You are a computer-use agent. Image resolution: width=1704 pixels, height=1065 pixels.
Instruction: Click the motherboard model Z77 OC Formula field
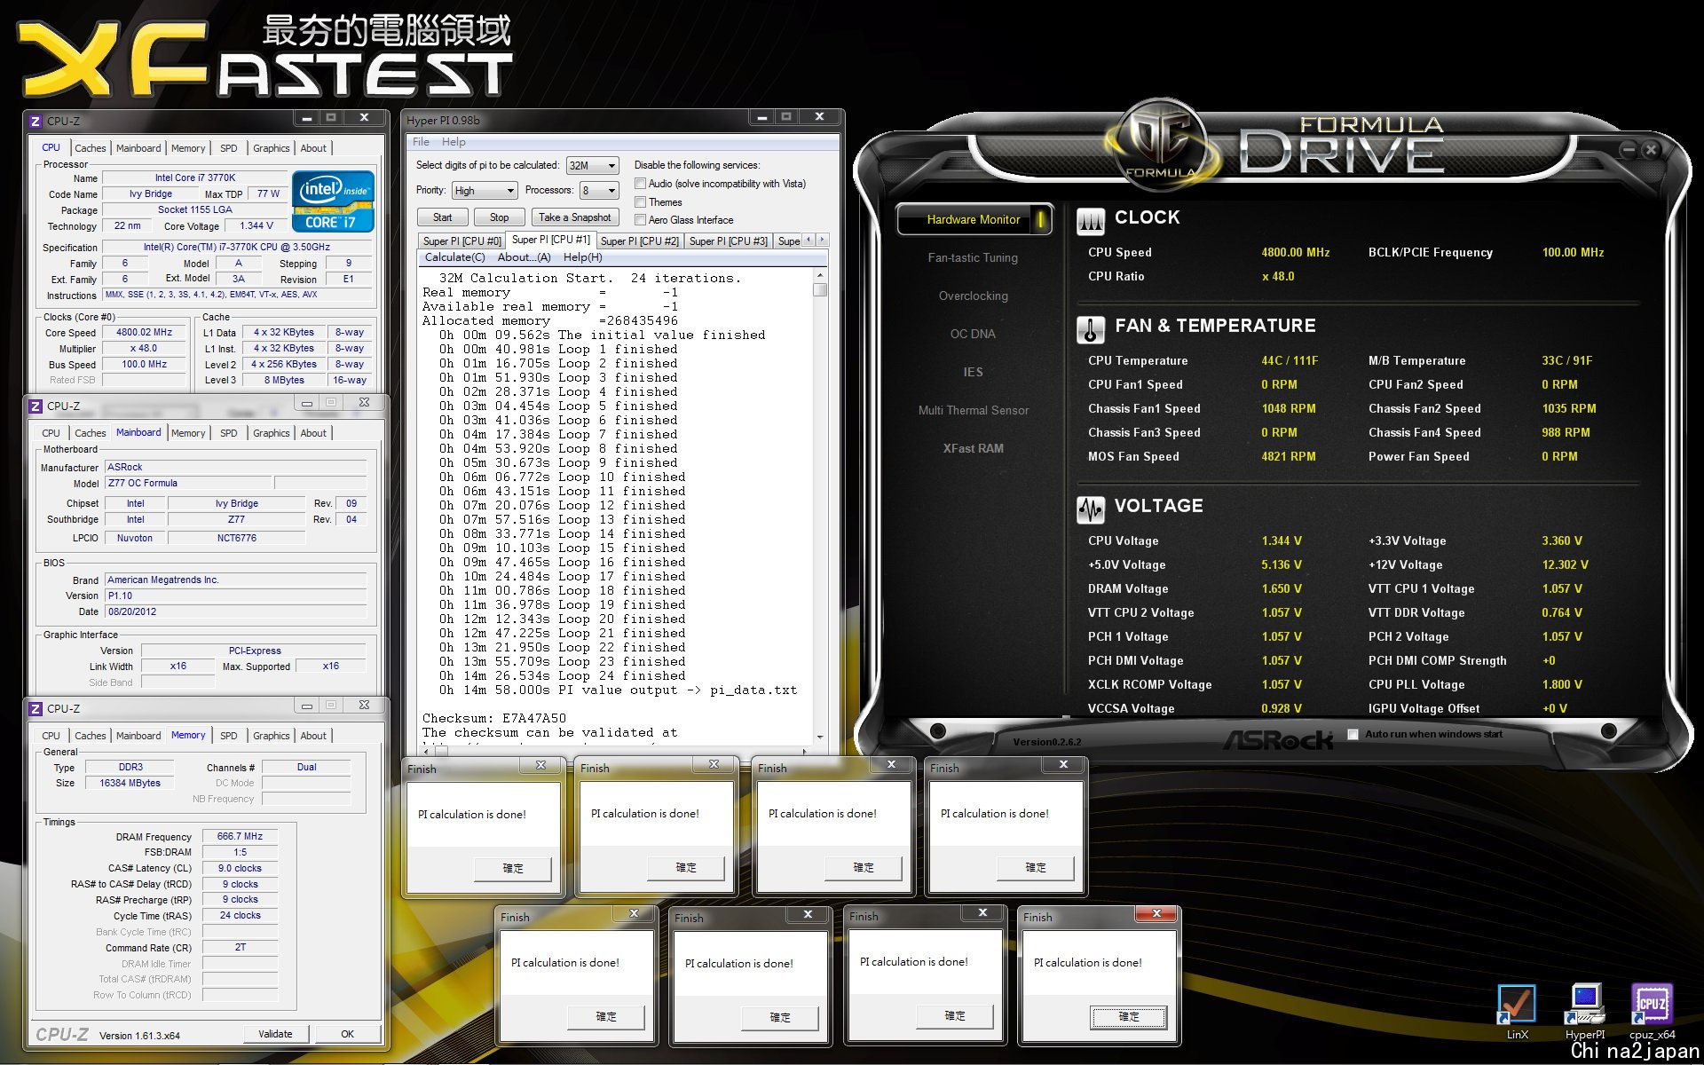pos(187,483)
